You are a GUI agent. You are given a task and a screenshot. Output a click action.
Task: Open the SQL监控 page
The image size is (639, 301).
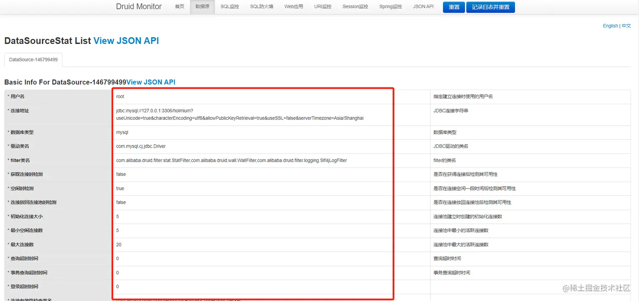(x=229, y=7)
